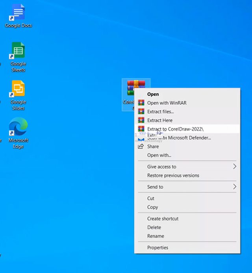Expand the Give access to submenu arrow
The height and width of the screenshot is (273, 252).
click(x=235, y=167)
